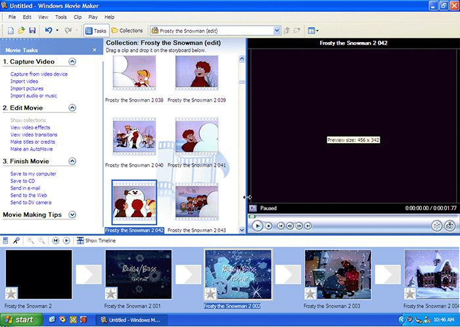This screenshot has height=327, width=460.
Task: Open the collection location dropdown
Action: [277, 30]
